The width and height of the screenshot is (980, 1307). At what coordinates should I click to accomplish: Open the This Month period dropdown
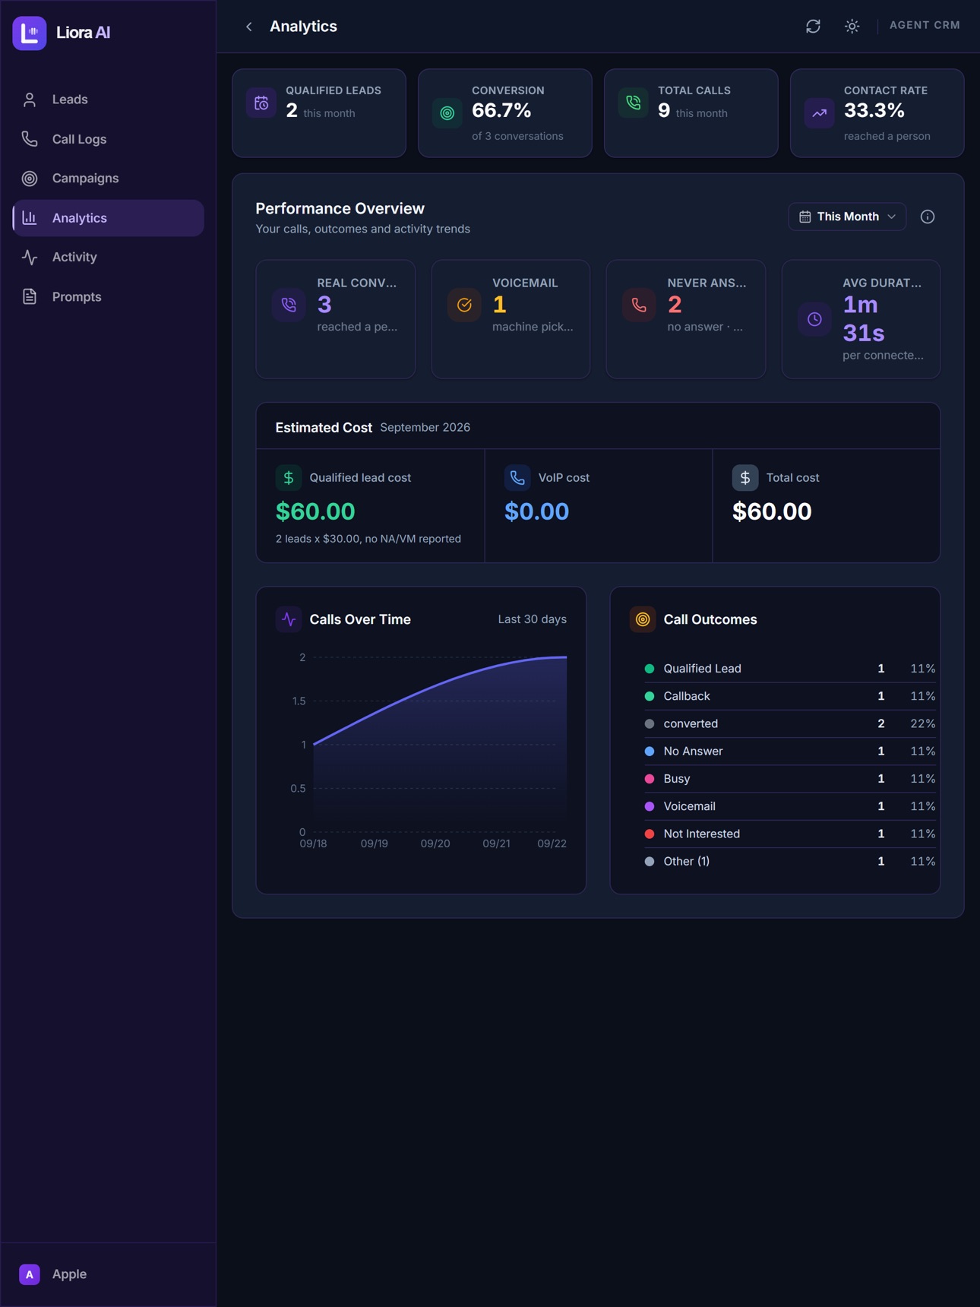click(847, 217)
